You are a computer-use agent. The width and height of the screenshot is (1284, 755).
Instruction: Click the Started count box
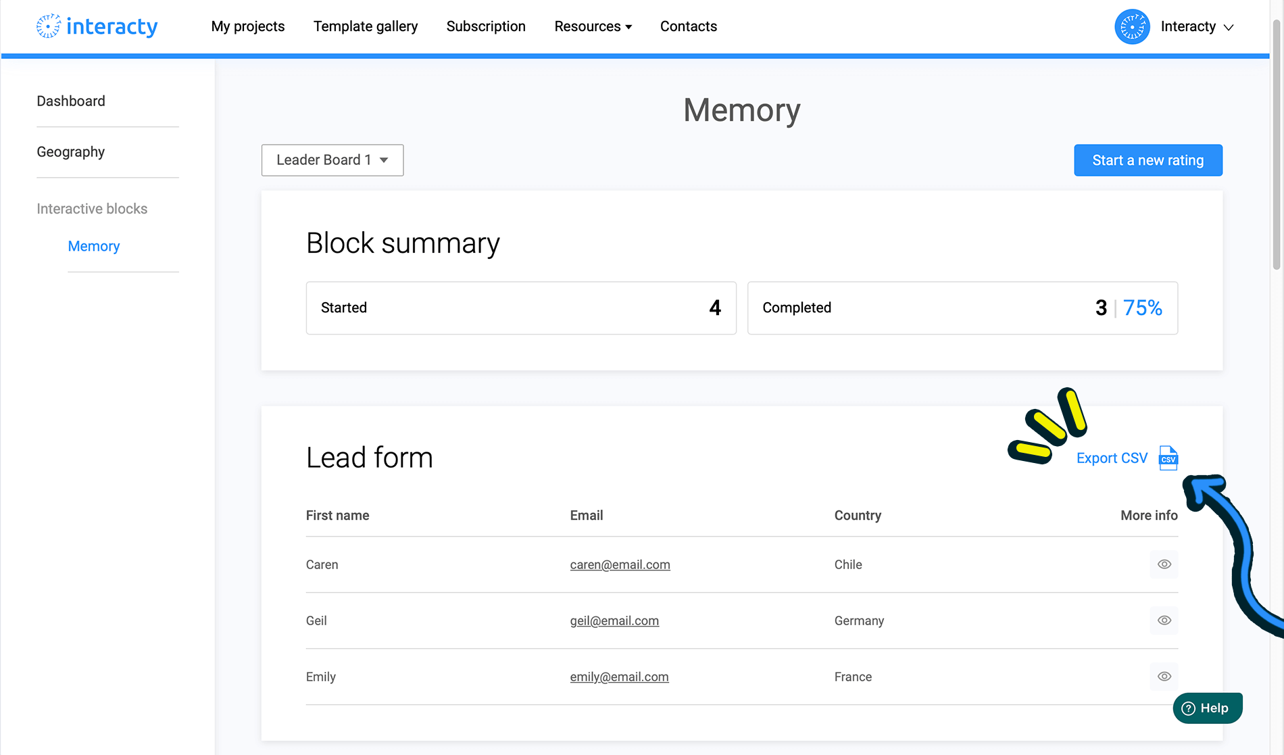[x=521, y=308]
